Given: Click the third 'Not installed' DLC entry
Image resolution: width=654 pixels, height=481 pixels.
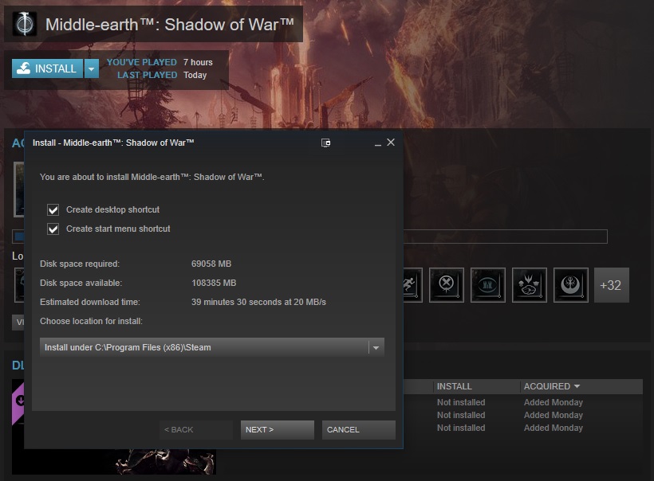Looking at the screenshot, I should point(461,428).
